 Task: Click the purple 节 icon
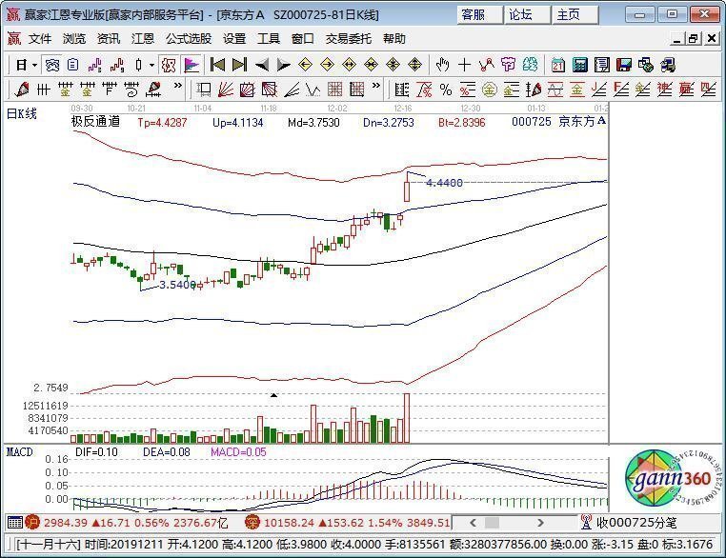508,65
